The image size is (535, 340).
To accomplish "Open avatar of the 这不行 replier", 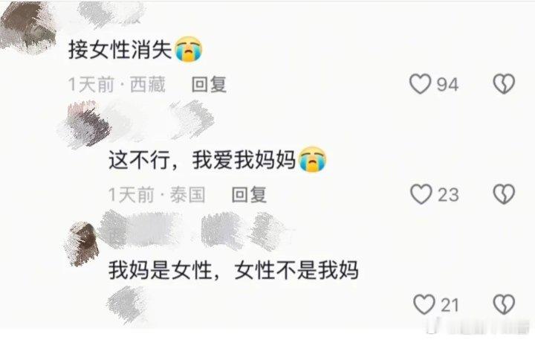I will click(85, 125).
